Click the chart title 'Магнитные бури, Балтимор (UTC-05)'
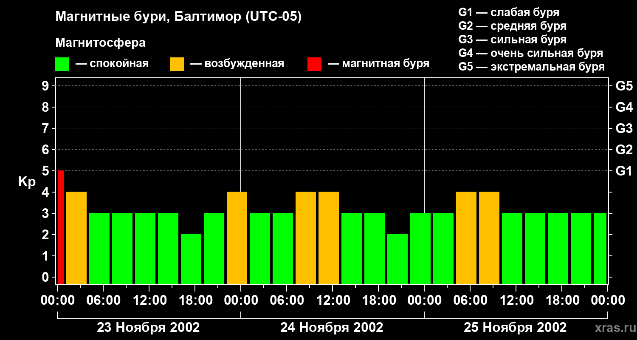The width and height of the screenshot is (637, 340). point(178,17)
